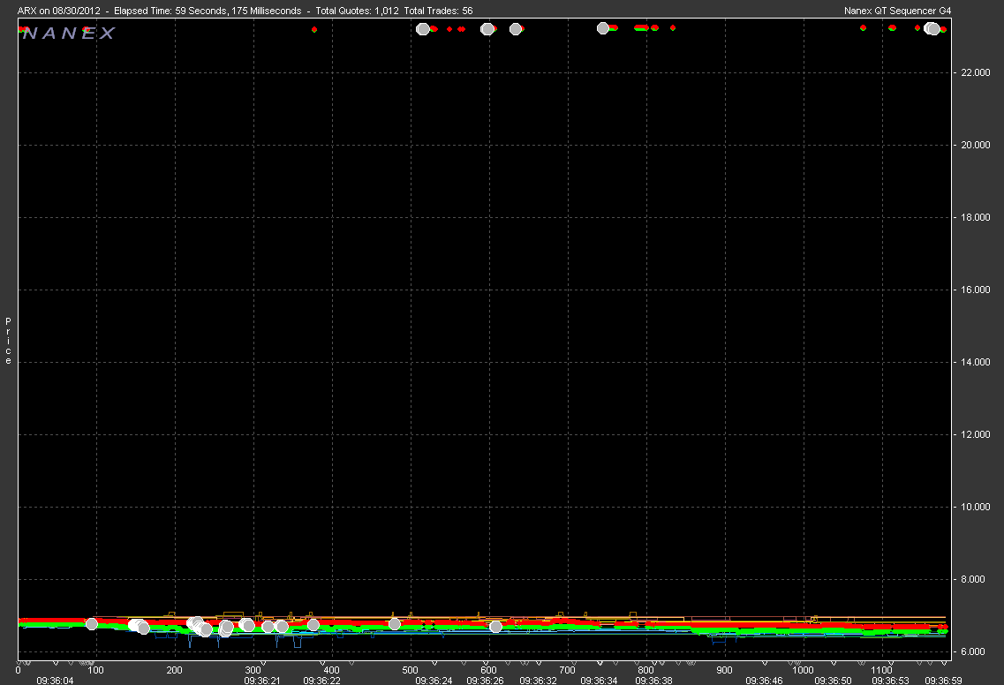Click the 09:36:04 time label
Viewport: 1004px width, 685px height.
pos(55,681)
